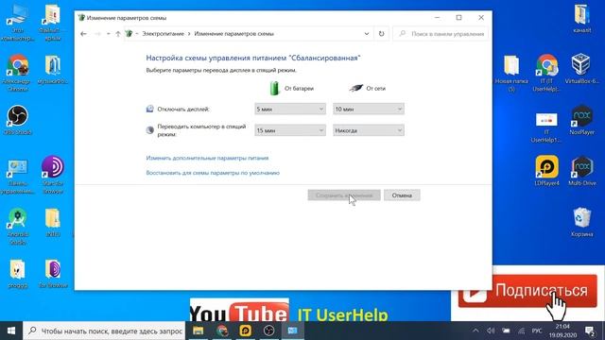The width and height of the screenshot is (605, 340).
Task: Select the OBS Studio desktop icon
Action: pos(17,120)
